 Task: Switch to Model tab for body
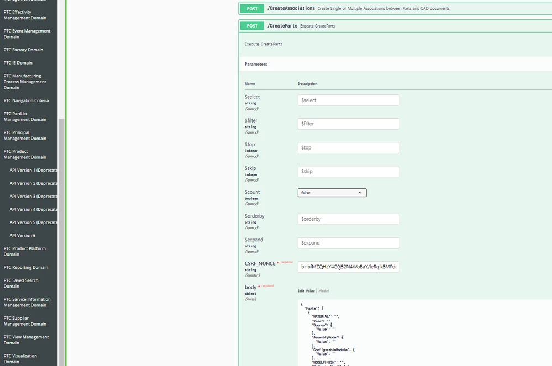324,291
